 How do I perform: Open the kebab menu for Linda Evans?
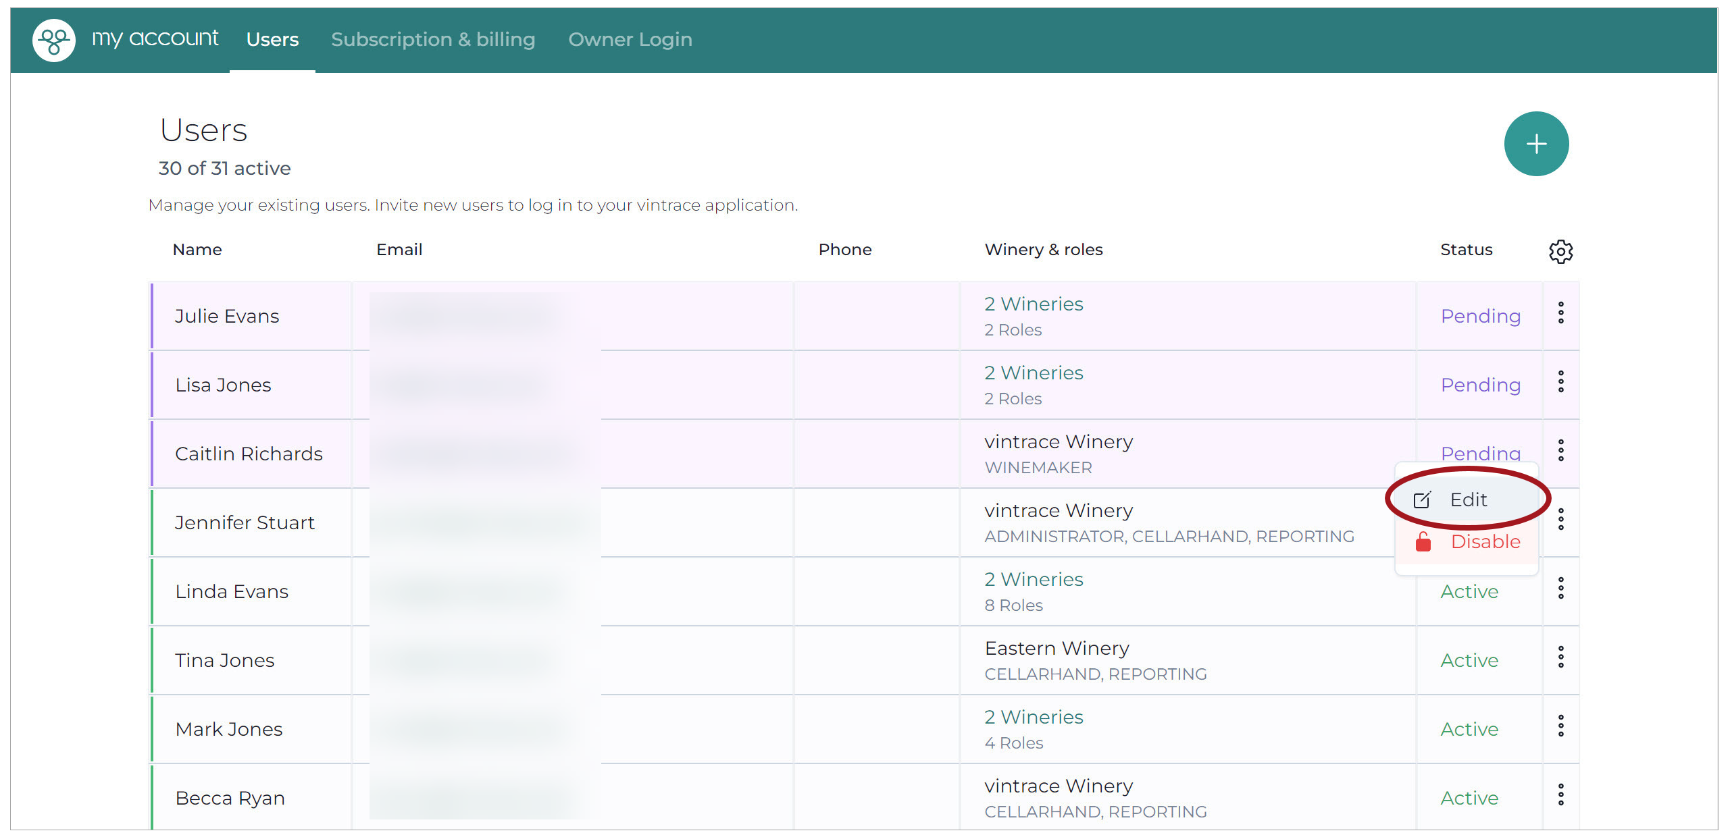[x=1560, y=589]
